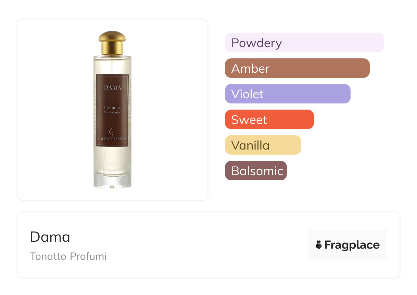Click the Eau de Parfum text on label
Image resolution: width=417 pixels, height=295 pixels.
point(112,113)
